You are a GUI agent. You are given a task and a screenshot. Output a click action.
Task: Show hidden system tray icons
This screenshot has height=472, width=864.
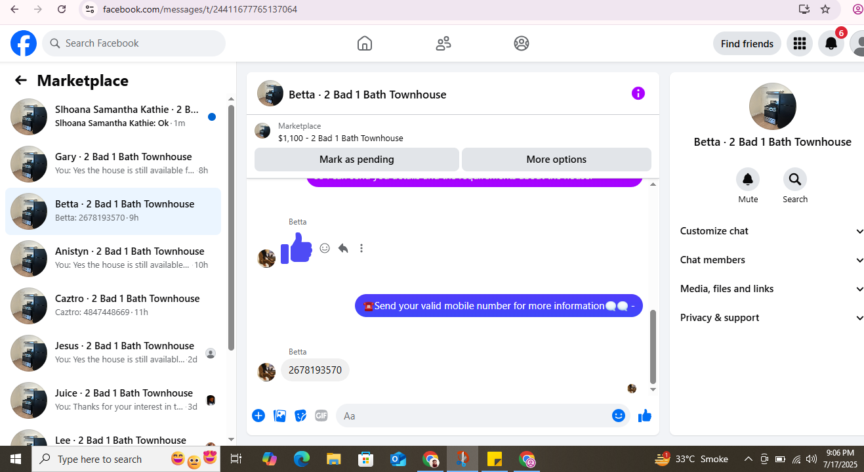748,459
